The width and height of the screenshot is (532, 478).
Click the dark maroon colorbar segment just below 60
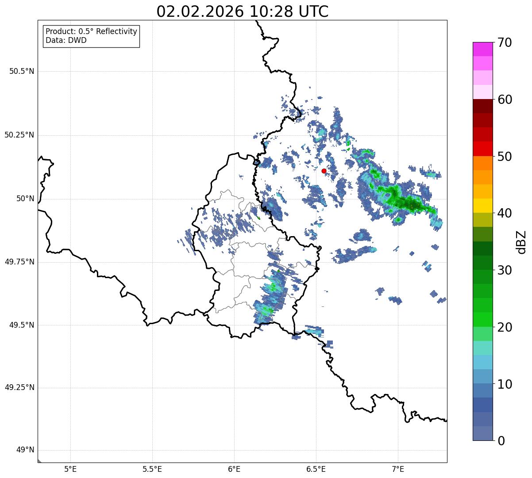[x=482, y=106]
